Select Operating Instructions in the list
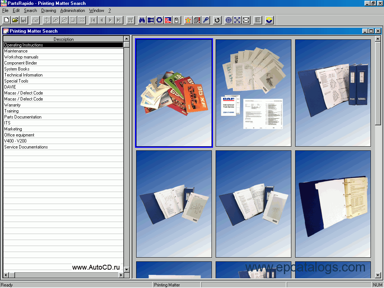The width and height of the screenshot is (384, 288). (63, 45)
